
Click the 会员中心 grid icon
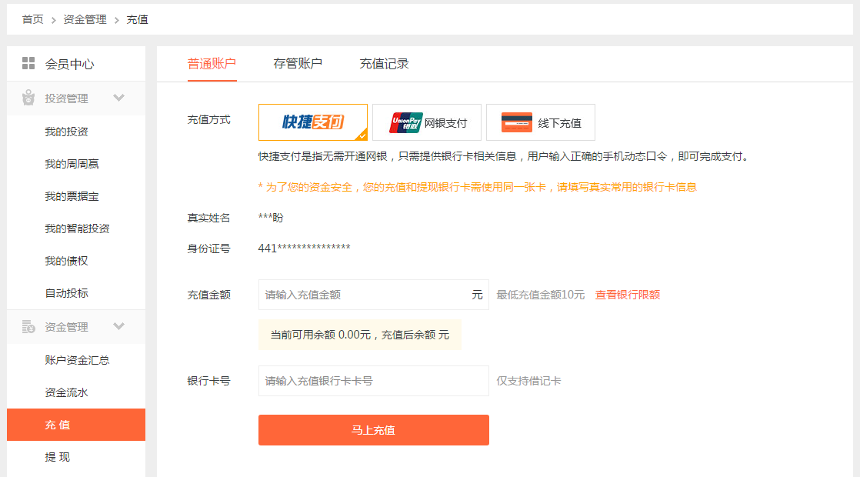pyautogui.click(x=27, y=62)
